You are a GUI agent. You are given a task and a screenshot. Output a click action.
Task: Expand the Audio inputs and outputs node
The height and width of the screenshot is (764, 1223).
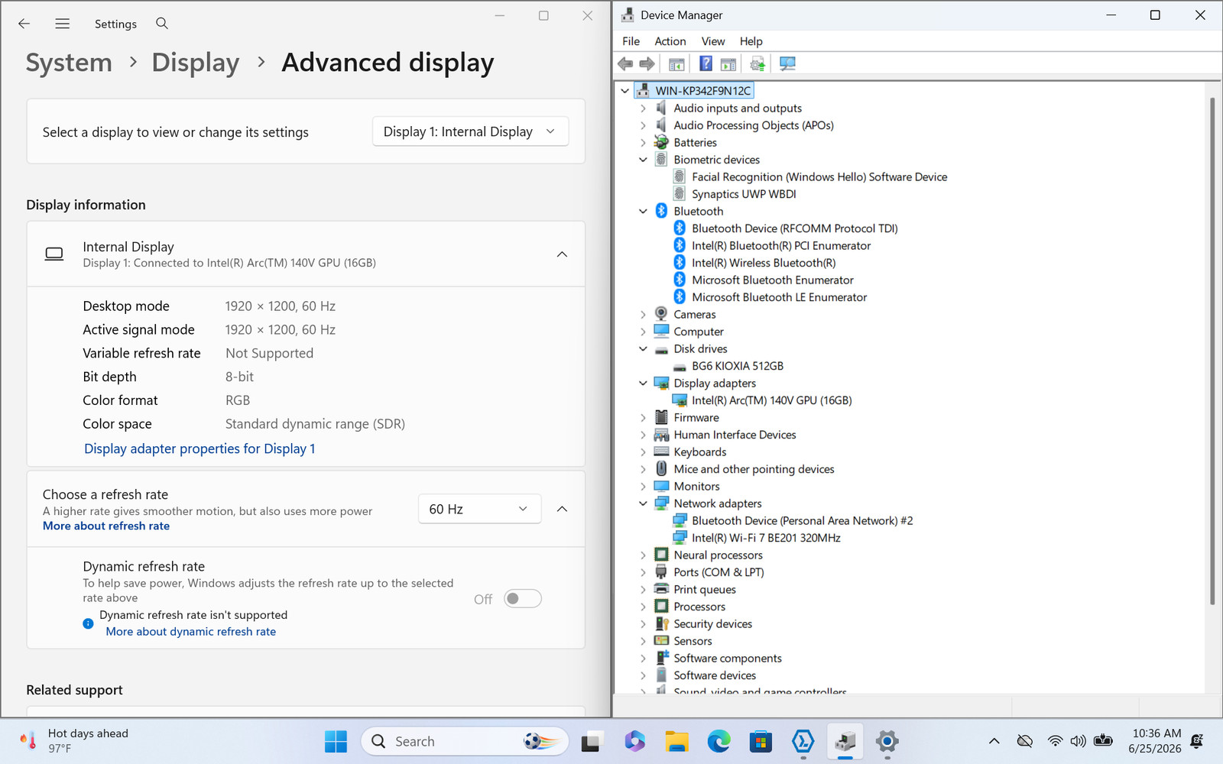643,108
